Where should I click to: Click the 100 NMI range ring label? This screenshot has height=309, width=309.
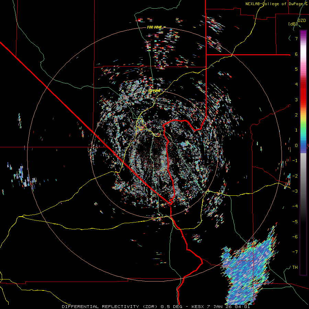pos(154,27)
